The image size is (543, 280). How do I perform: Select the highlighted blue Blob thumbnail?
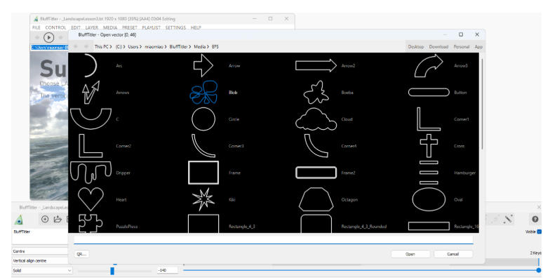(x=203, y=92)
